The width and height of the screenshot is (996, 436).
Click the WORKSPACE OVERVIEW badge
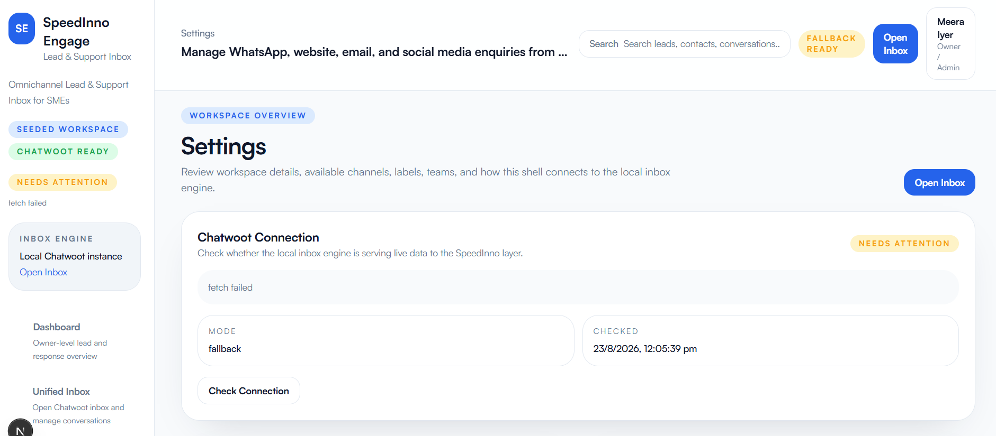click(248, 116)
